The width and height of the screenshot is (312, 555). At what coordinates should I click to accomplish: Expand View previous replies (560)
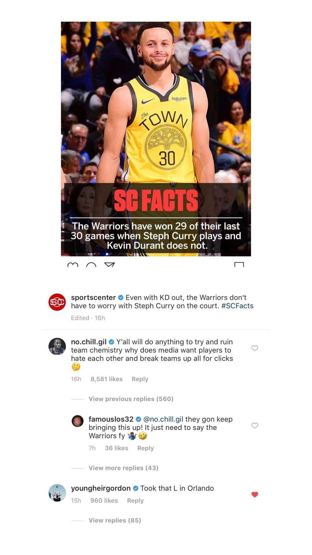[131, 399]
